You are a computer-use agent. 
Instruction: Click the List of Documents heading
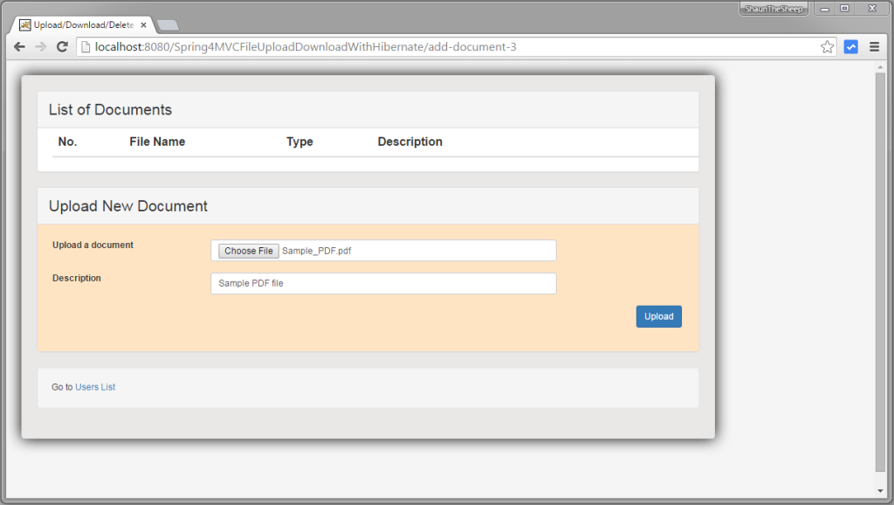[x=109, y=109]
